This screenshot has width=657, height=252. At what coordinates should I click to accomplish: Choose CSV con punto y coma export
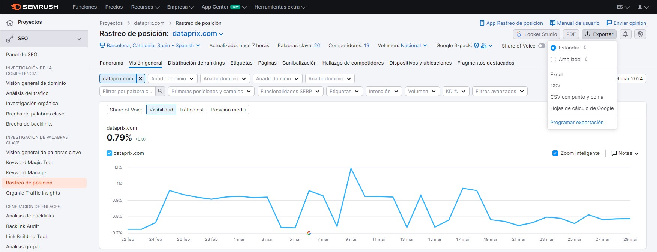(576, 97)
